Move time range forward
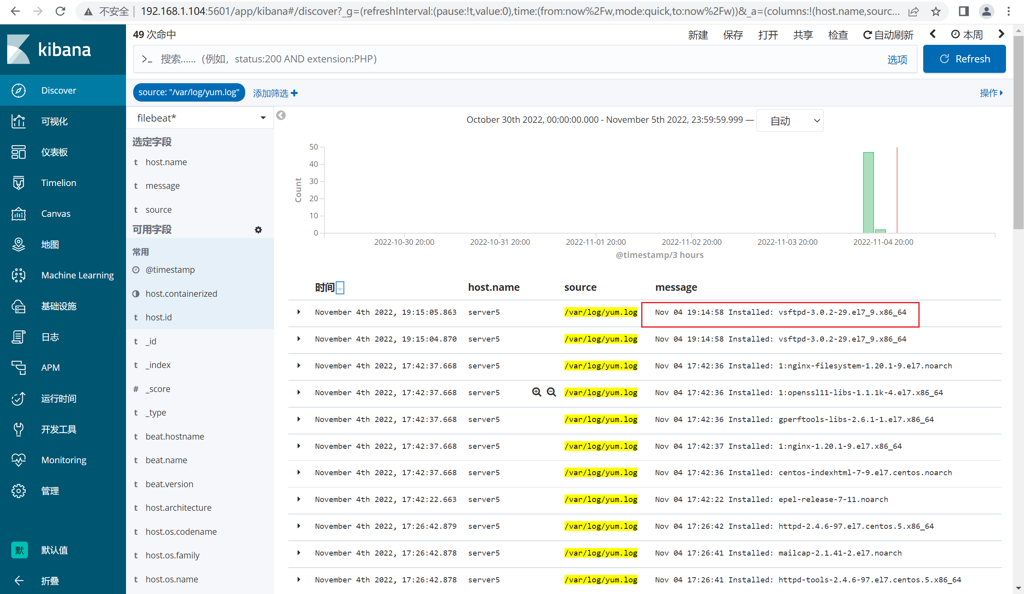1024x594 pixels. click(1001, 34)
